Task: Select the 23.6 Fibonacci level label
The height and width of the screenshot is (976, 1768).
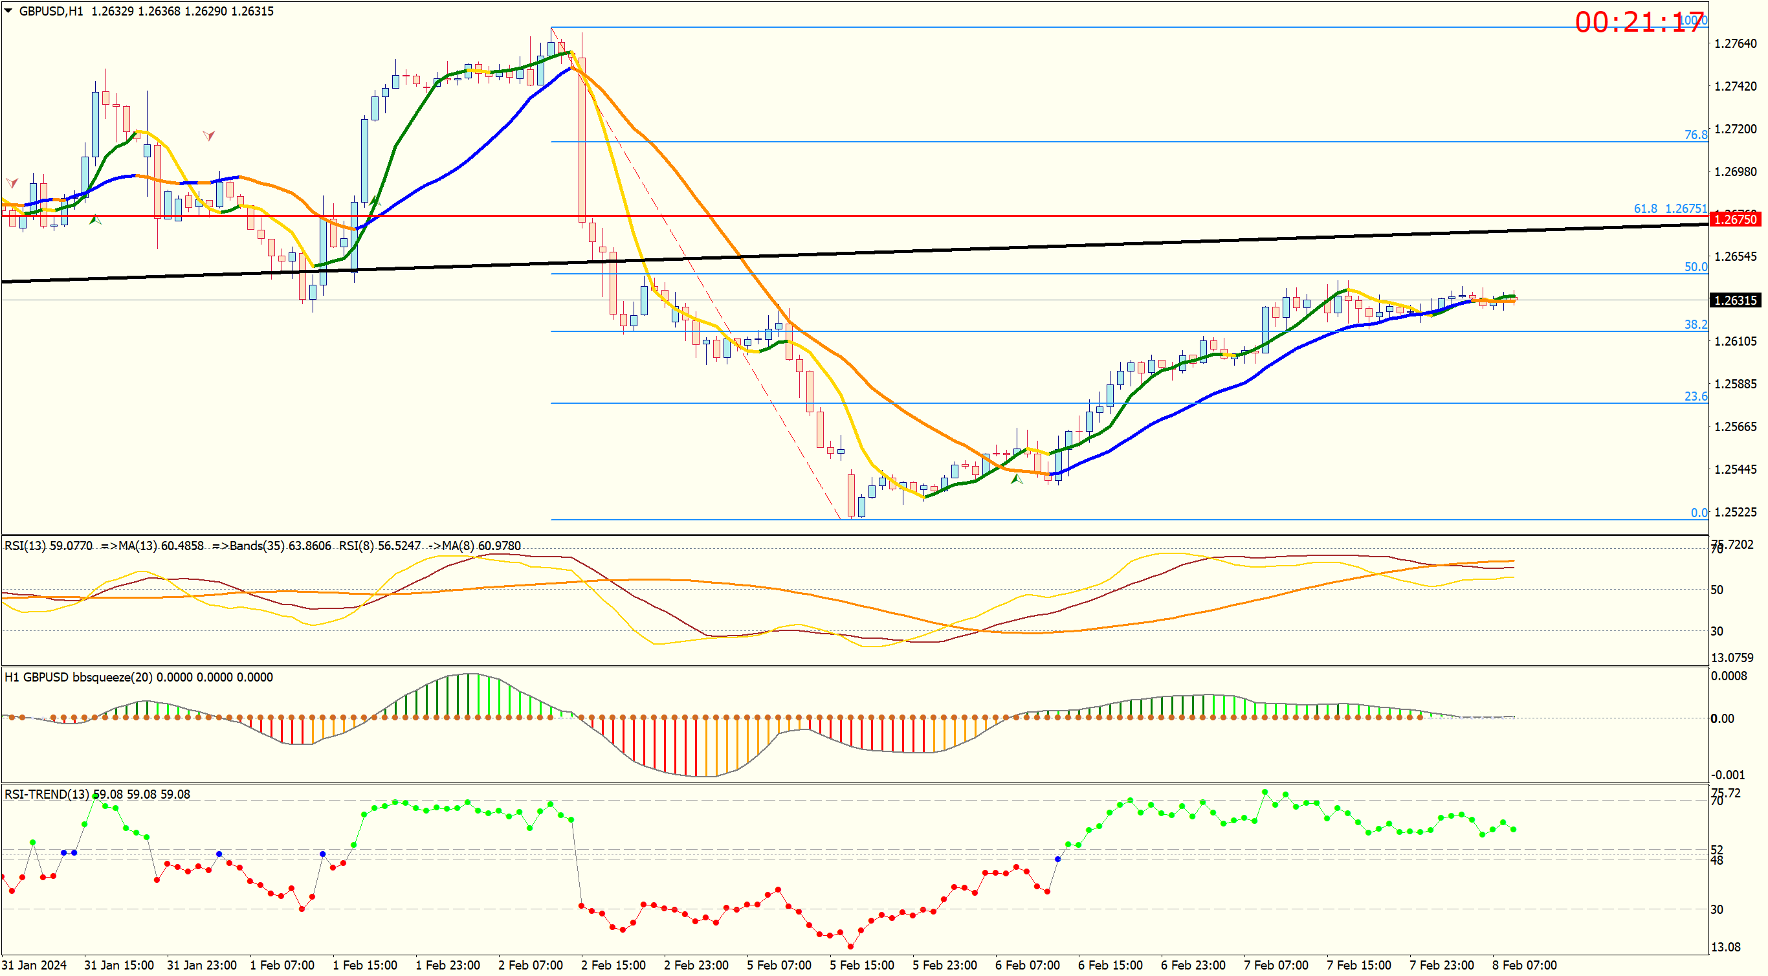Action: tap(1695, 397)
